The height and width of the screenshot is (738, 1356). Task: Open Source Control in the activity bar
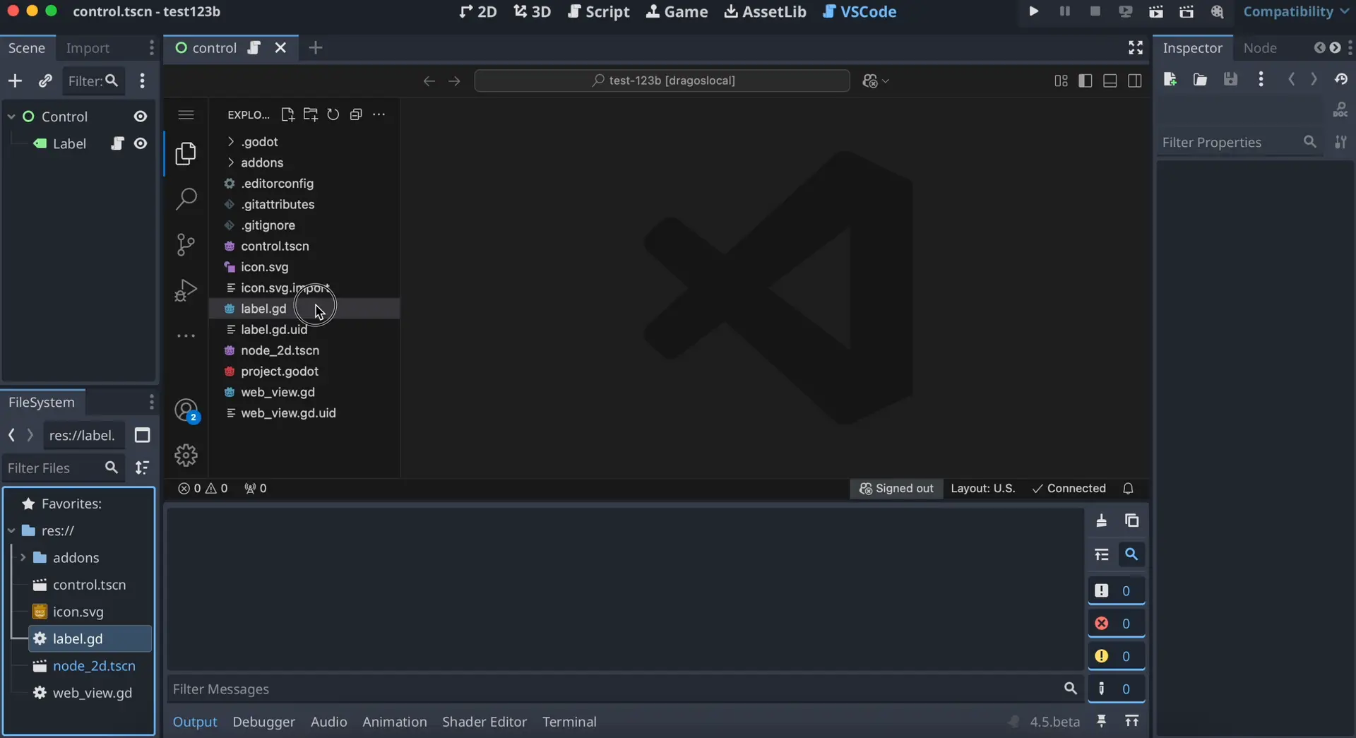[x=186, y=244]
